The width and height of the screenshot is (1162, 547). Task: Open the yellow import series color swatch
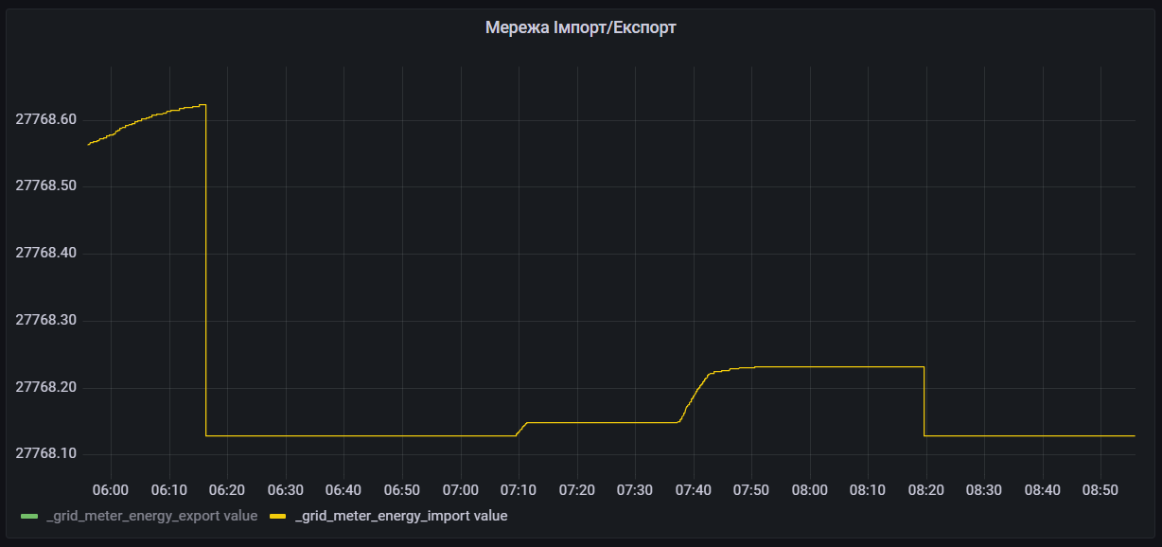(278, 517)
